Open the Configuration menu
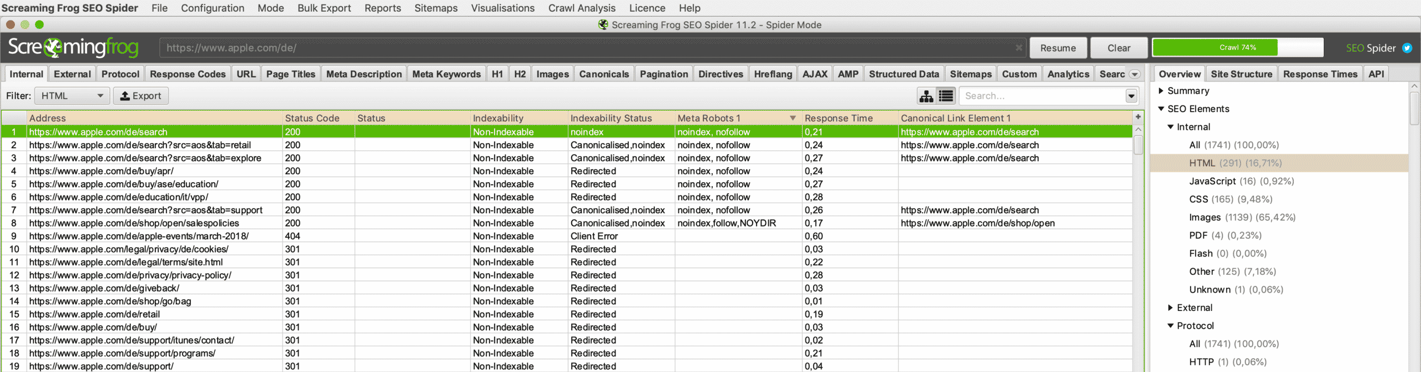The image size is (1421, 372). pos(213,8)
